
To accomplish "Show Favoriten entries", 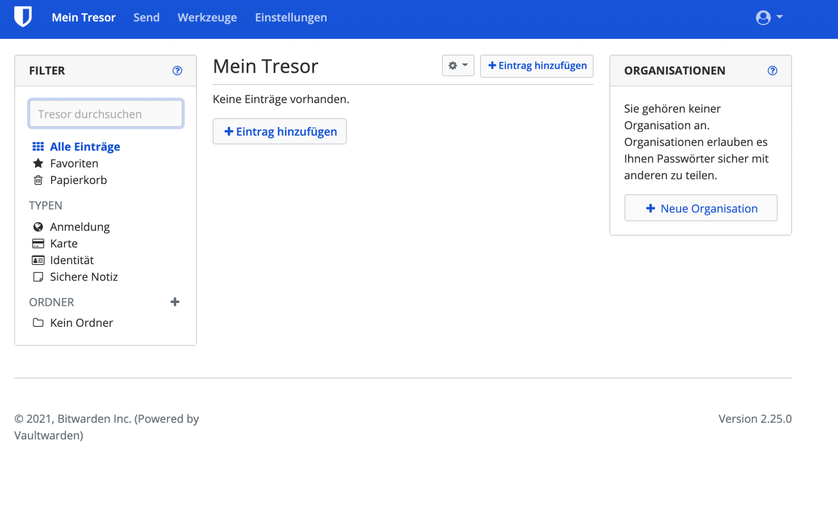I will point(74,164).
